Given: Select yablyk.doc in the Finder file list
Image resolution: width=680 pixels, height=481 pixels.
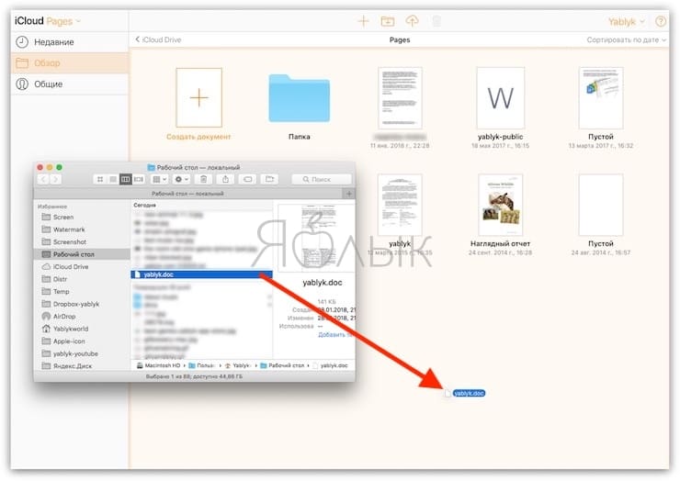Looking at the screenshot, I should (201, 274).
